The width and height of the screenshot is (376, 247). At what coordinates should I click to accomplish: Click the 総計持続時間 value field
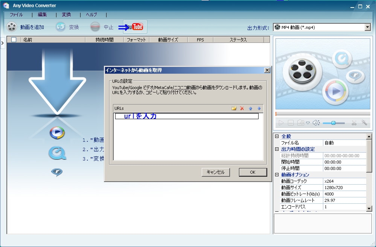(345, 156)
